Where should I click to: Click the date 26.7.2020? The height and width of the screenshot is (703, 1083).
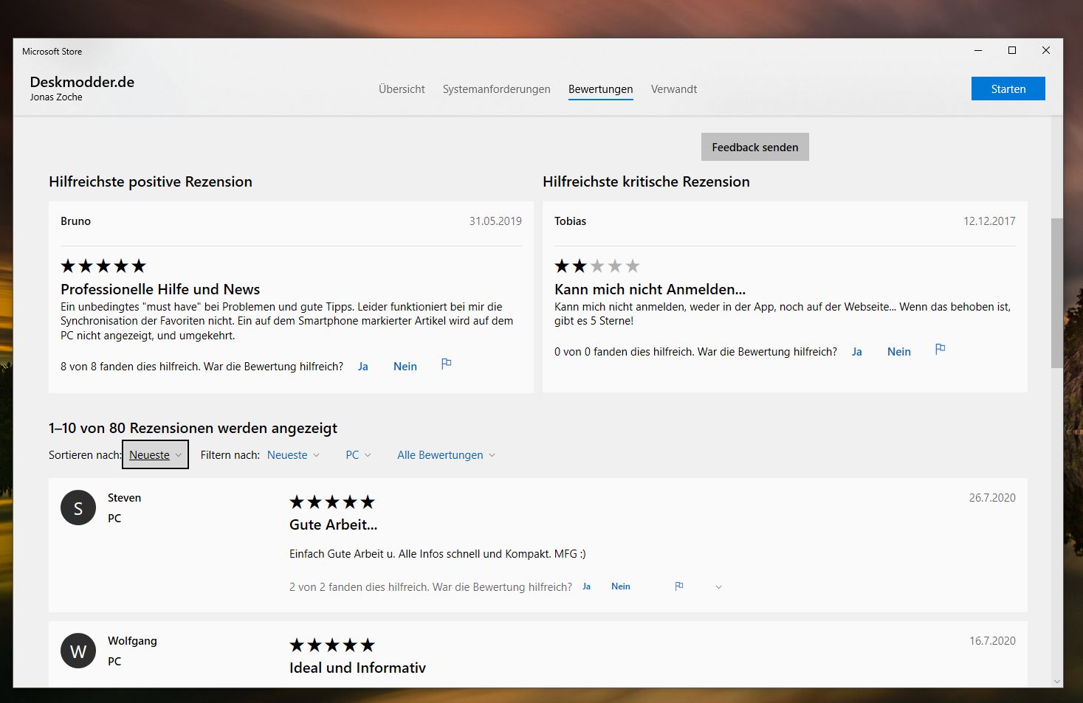992,498
